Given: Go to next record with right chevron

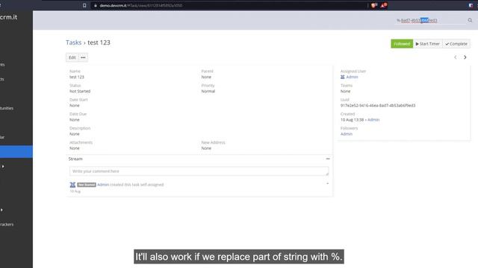Looking at the screenshot, I should click(465, 57).
